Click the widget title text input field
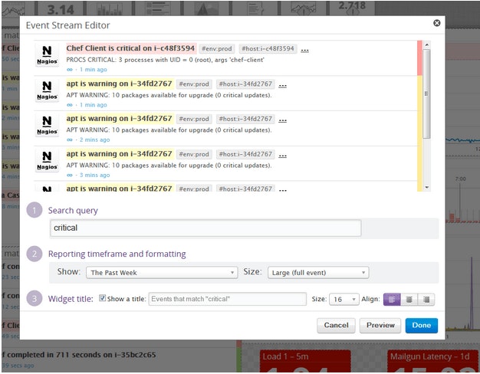 pos(228,299)
